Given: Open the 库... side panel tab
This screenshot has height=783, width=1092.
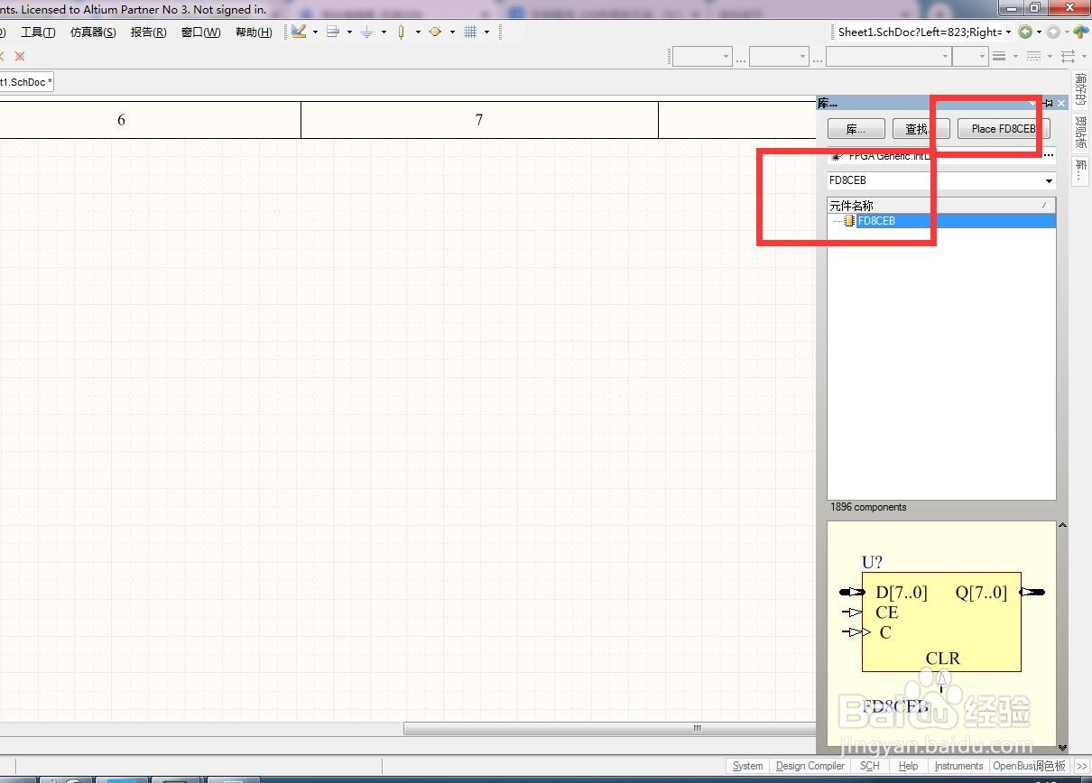Looking at the screenshot, I should (1081, 170).
